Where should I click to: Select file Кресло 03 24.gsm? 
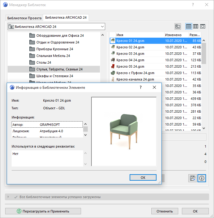pos(155,54)
